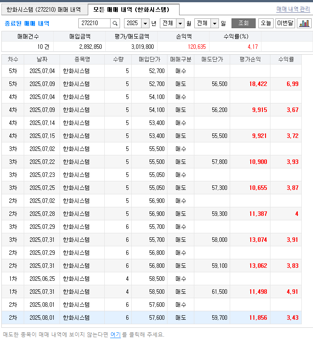Select the 2025.07.02 row priced 56,900
313x339 pixels.
point(151,201)
